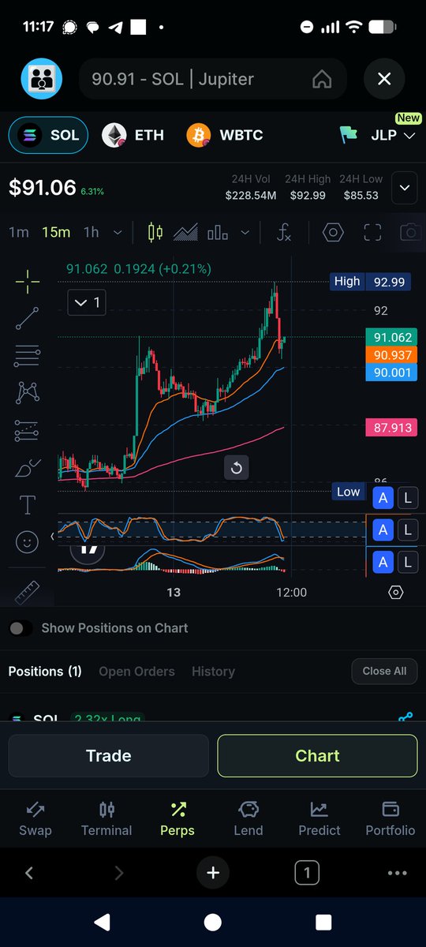The image size is (426, 947).
Task: Open the browser more options menu
Action: pyautogui.click(x=397, y=873)
